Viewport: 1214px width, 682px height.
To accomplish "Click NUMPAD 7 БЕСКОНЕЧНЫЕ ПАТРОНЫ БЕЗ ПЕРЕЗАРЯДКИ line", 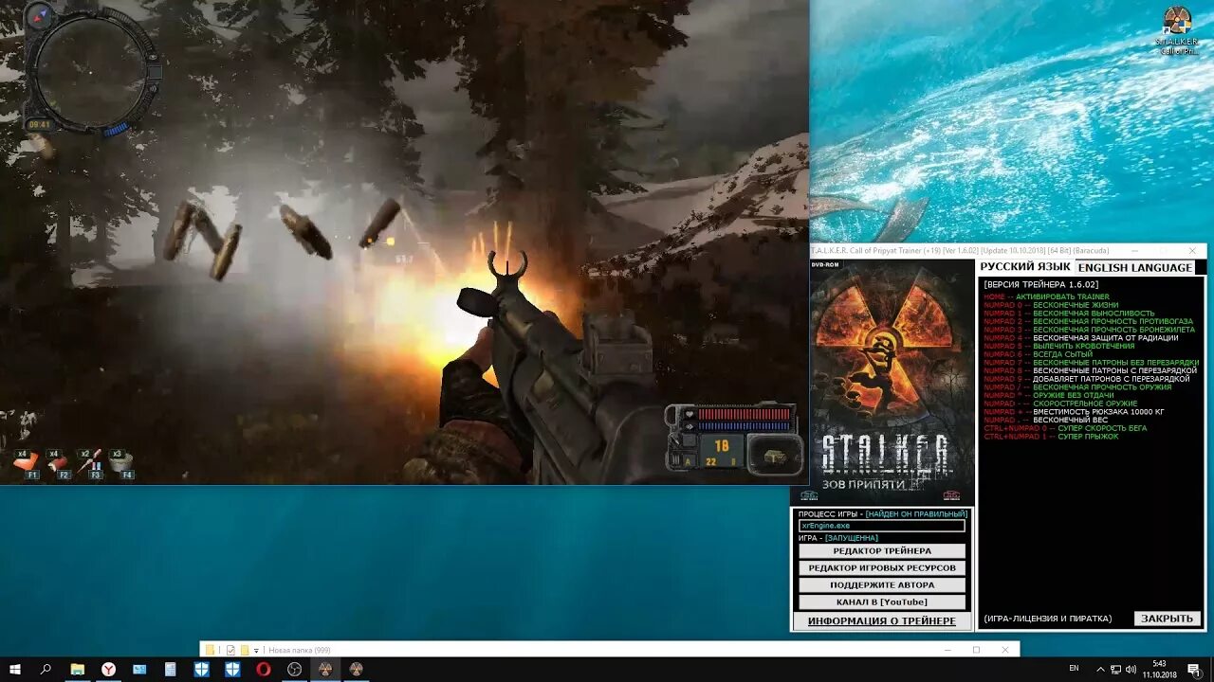I will [x=1092, y=363].
